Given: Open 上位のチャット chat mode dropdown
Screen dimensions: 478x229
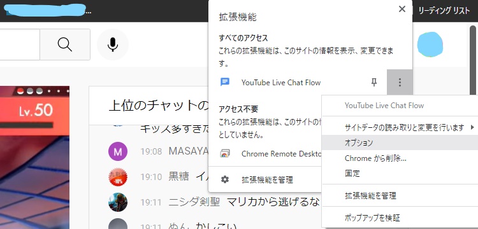Looking at the screenshot, I should 159,106.
